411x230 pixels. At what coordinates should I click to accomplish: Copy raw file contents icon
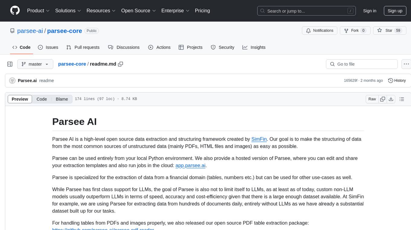tap(383, 99)
